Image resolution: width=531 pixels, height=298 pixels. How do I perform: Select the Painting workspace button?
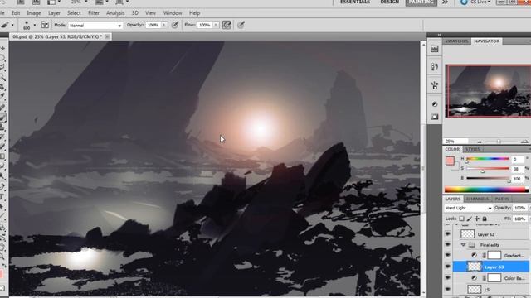(x=421, y=2)
